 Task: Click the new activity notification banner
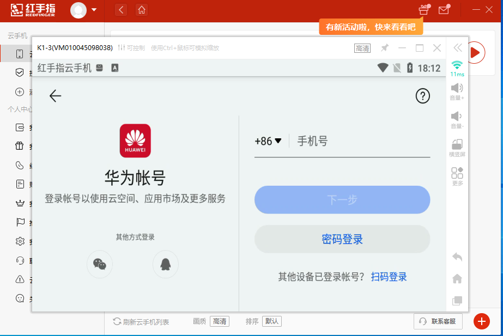(x=371, y=27)
